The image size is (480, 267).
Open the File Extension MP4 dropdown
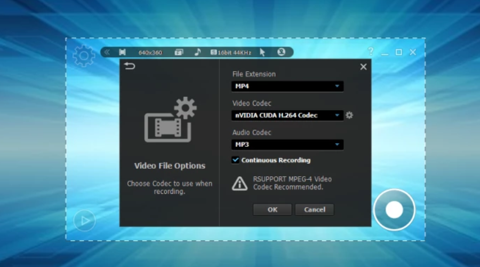[287, 86]
